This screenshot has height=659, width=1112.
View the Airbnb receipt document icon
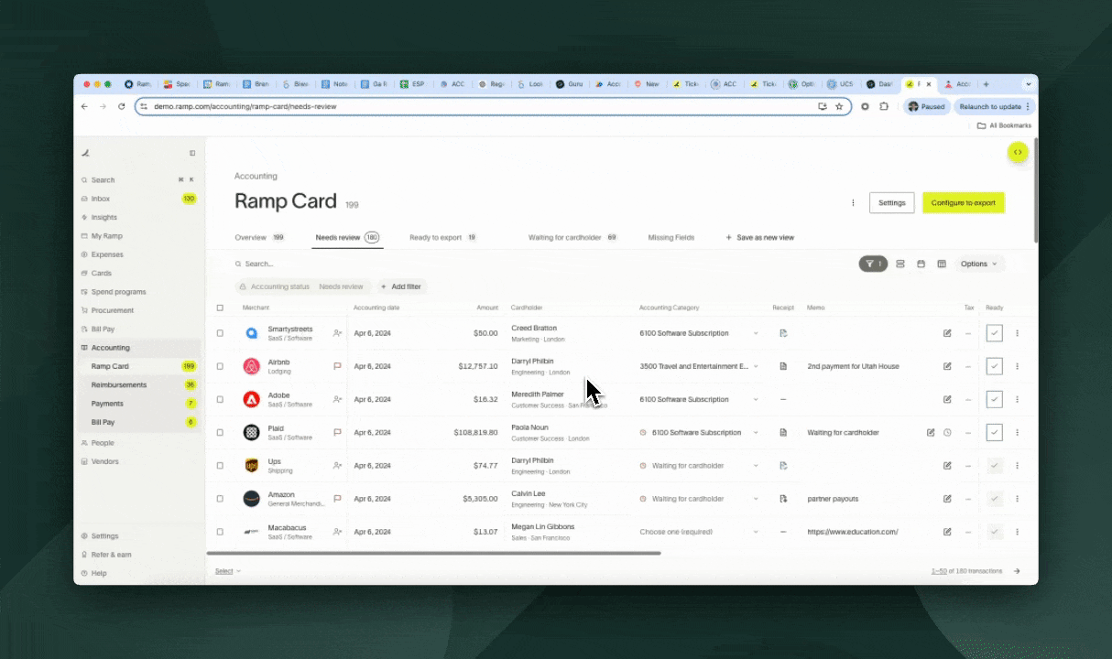pos(783,366)
